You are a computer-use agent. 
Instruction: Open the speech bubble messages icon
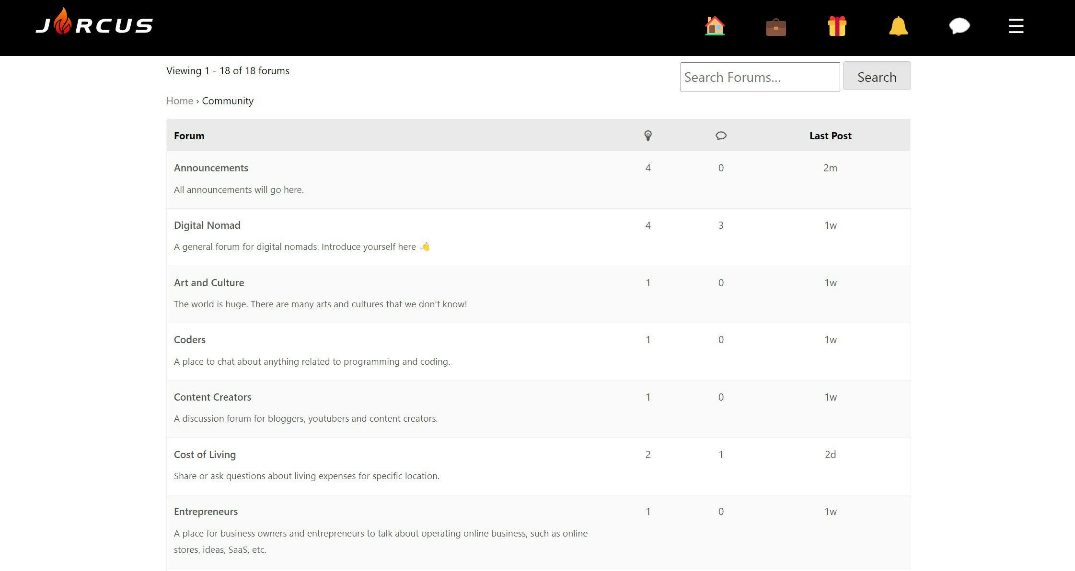(x=959, y=26)
